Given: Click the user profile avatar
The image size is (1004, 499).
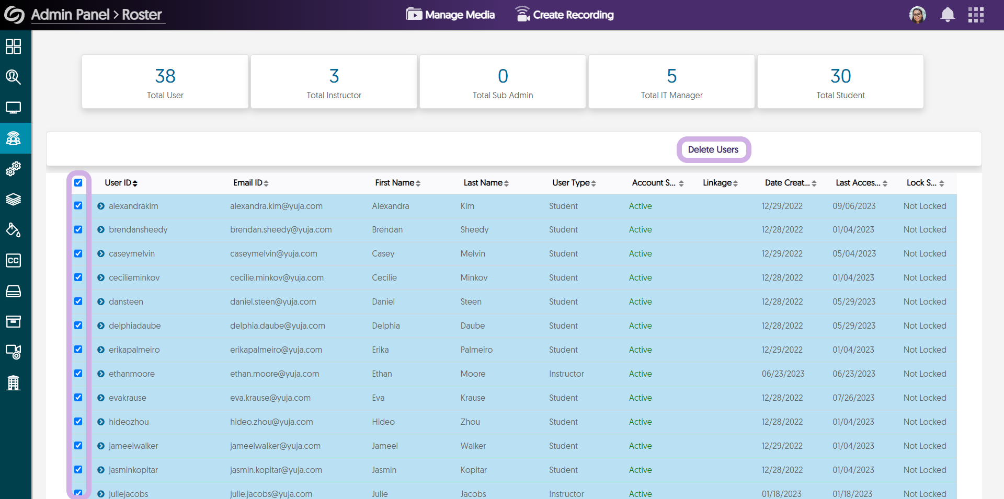Looking at the screenshot, I should click(x=917, y=15).
